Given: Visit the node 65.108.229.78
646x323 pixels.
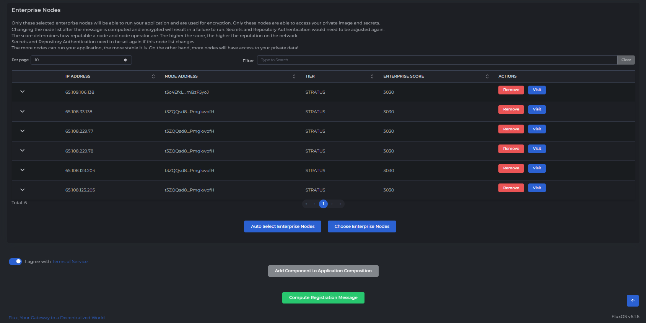Looking at the screenshot, I should (x=537, y=149).
